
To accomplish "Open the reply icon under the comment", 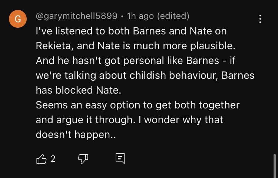I will click(120, 159).
